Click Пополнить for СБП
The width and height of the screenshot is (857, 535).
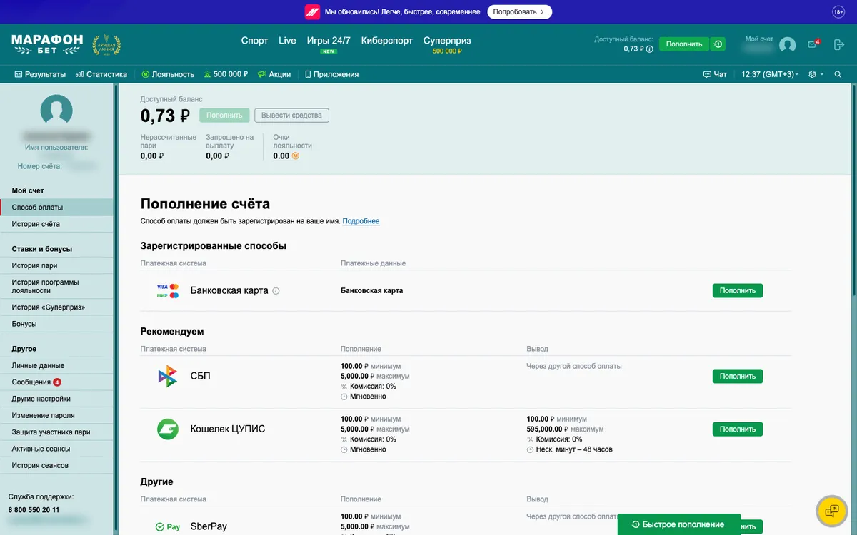[x=738, y=376]
